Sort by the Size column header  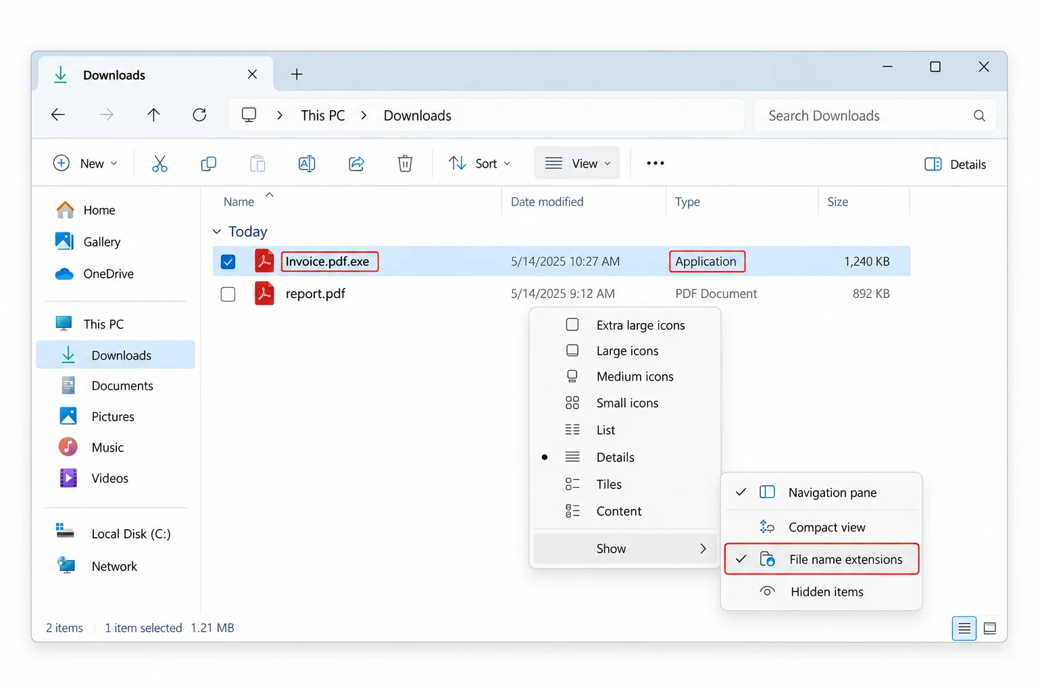point(838,202)
